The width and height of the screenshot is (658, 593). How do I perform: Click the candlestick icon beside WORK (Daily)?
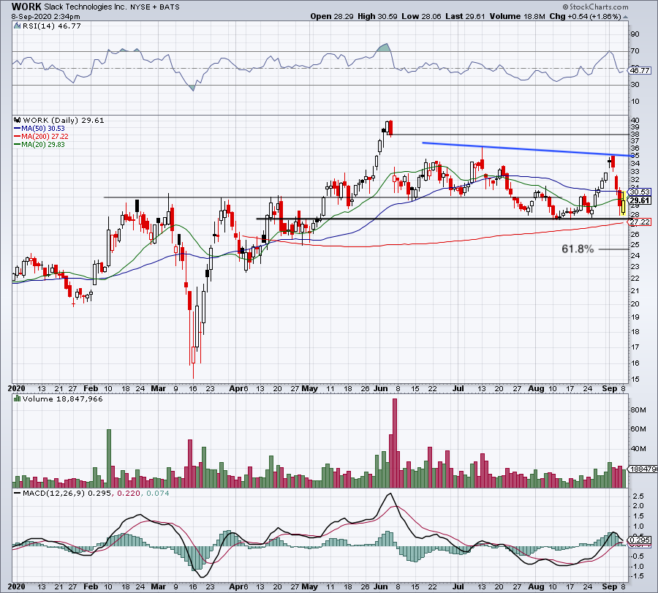click(x=17, y=120)
